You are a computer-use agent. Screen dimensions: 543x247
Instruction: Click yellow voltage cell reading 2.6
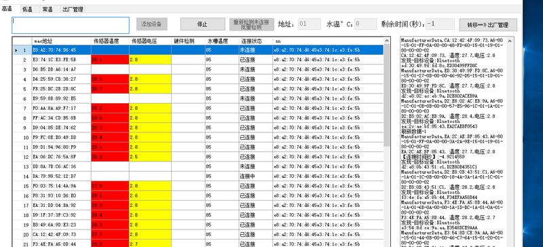point(150,195)
